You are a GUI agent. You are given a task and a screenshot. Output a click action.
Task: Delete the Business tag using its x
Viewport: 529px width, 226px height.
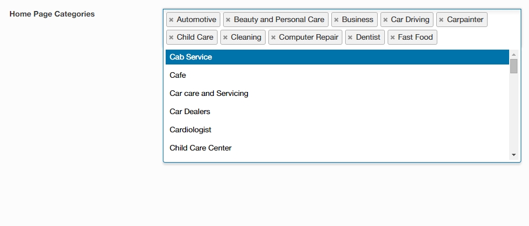[336, 20]
